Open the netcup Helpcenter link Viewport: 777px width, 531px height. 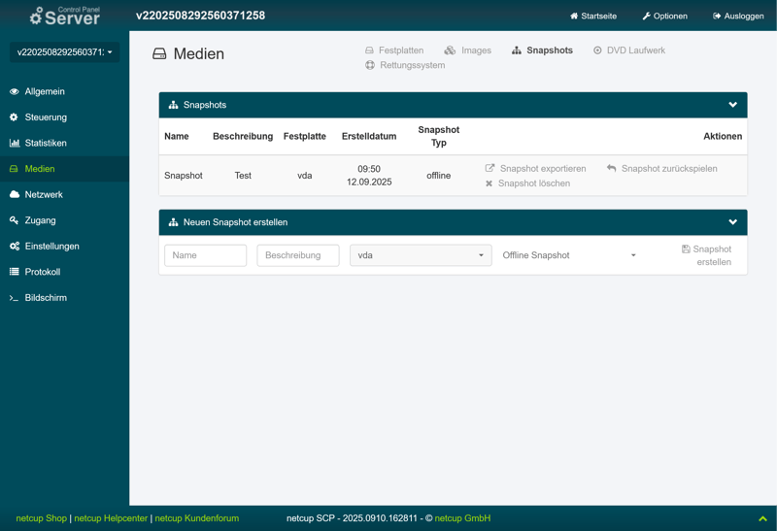tap(111, 518)
